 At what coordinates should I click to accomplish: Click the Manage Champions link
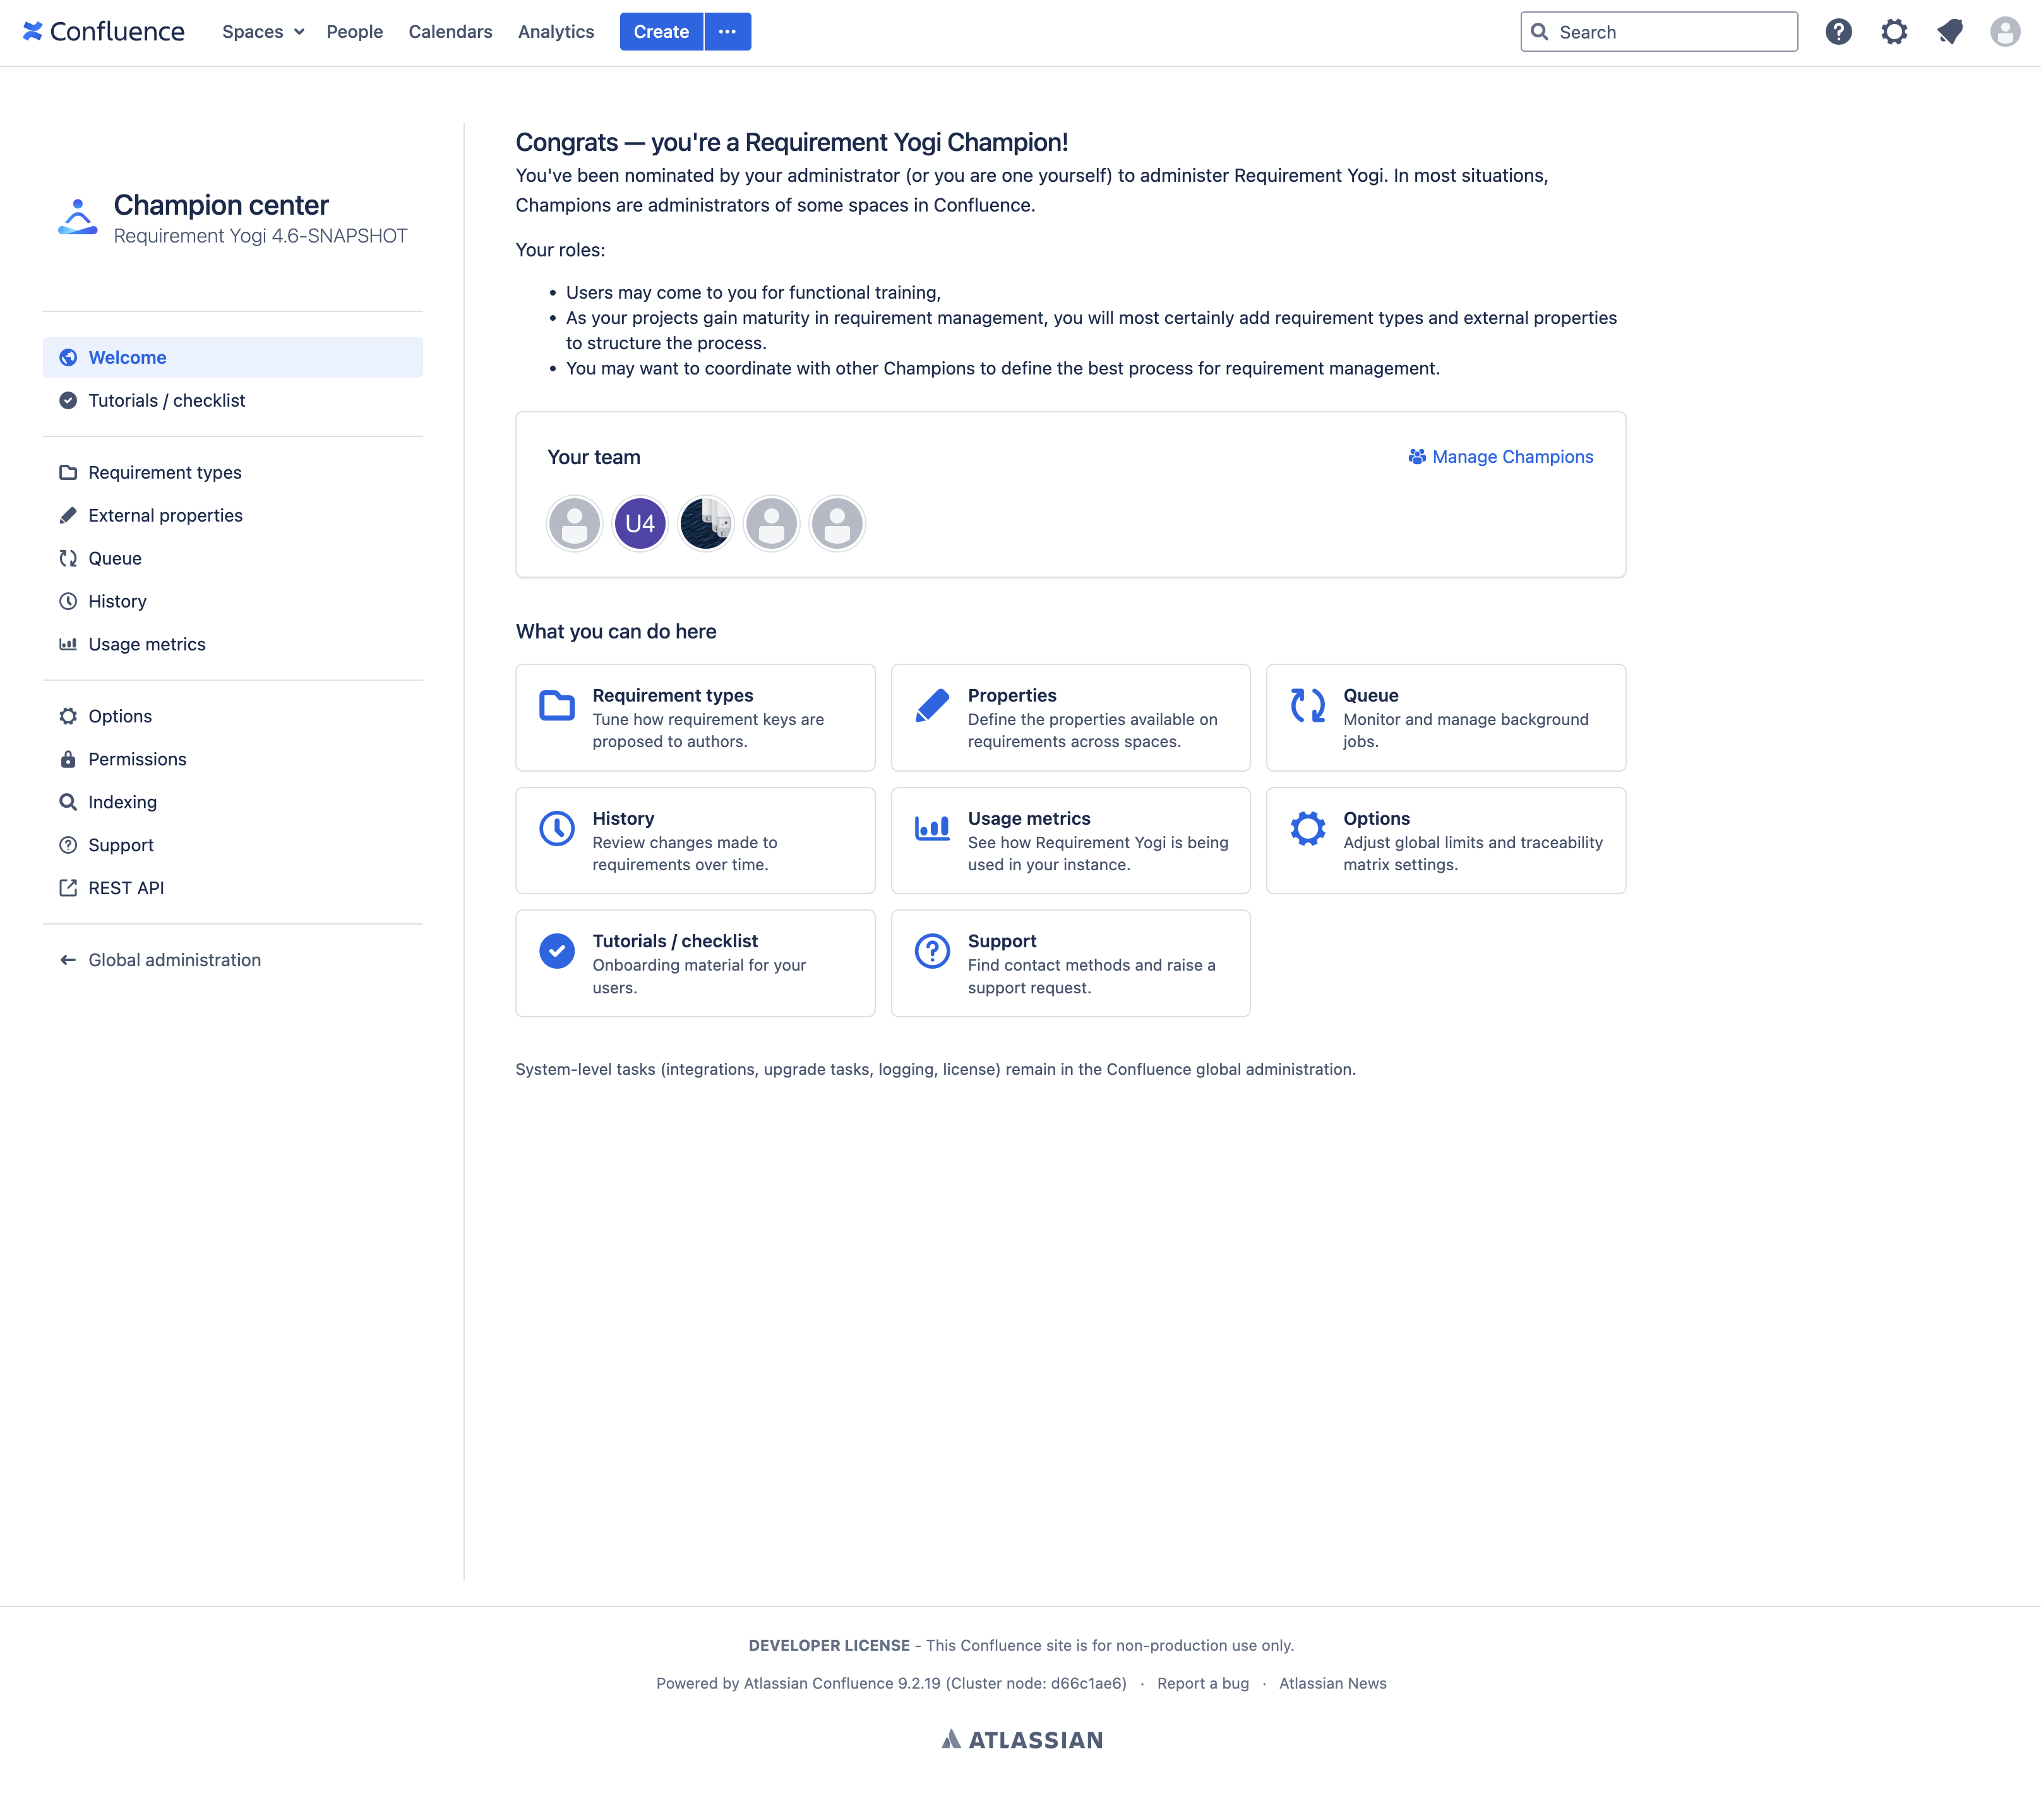(x=1501, y=457)
